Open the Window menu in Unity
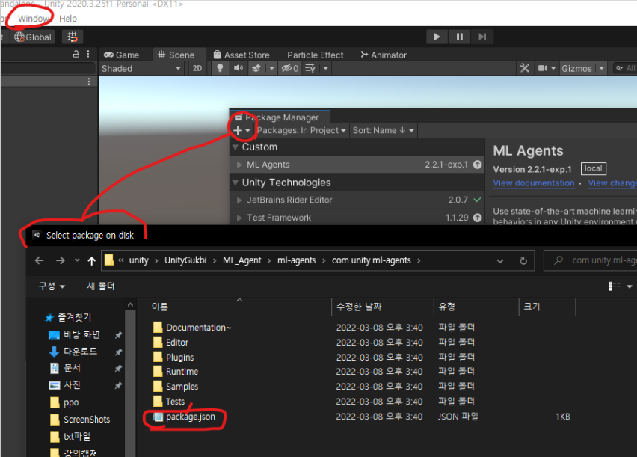 tap(34, 19)
